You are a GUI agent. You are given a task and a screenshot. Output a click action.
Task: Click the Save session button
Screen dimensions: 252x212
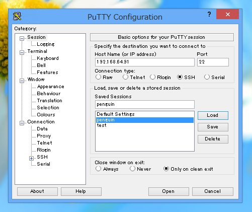coord(213,127)
